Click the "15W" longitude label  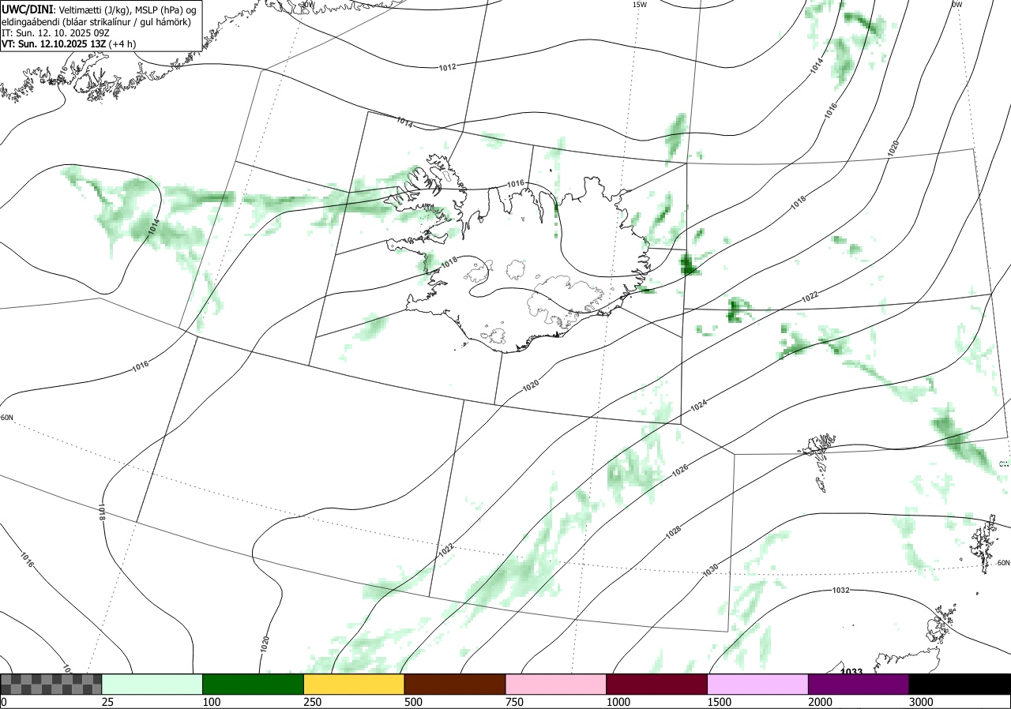tap(639, 5)
